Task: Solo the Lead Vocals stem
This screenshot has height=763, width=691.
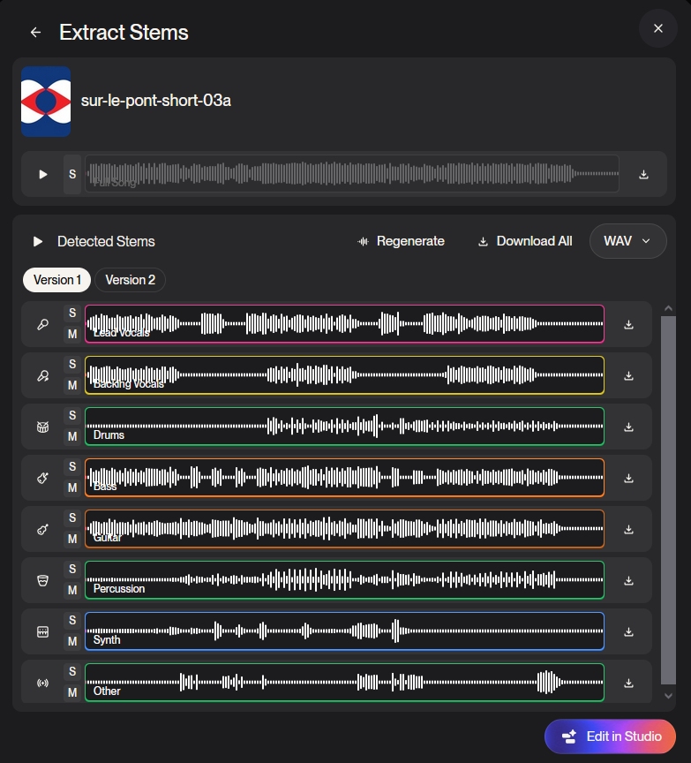Action: [72, 313]
